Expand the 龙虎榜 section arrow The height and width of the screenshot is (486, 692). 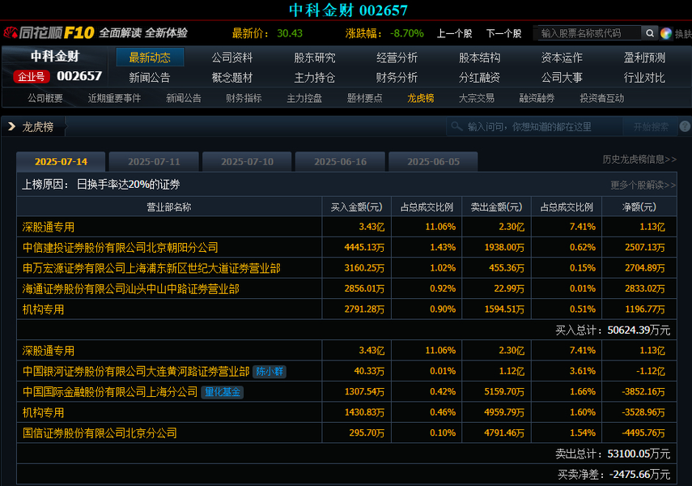pyautogui.click(x=12, y=127)
